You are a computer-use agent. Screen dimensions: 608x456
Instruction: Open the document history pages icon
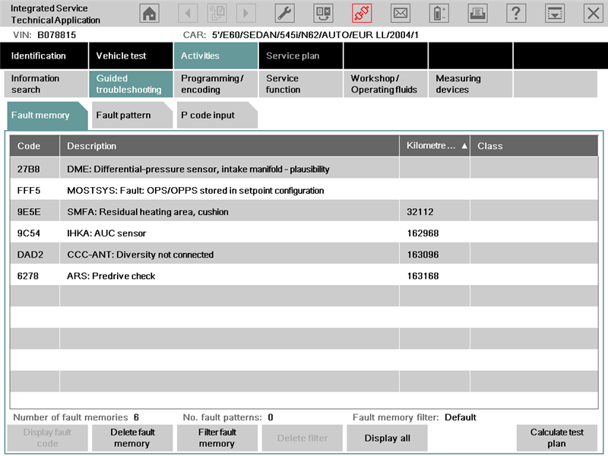pos(217,14)
